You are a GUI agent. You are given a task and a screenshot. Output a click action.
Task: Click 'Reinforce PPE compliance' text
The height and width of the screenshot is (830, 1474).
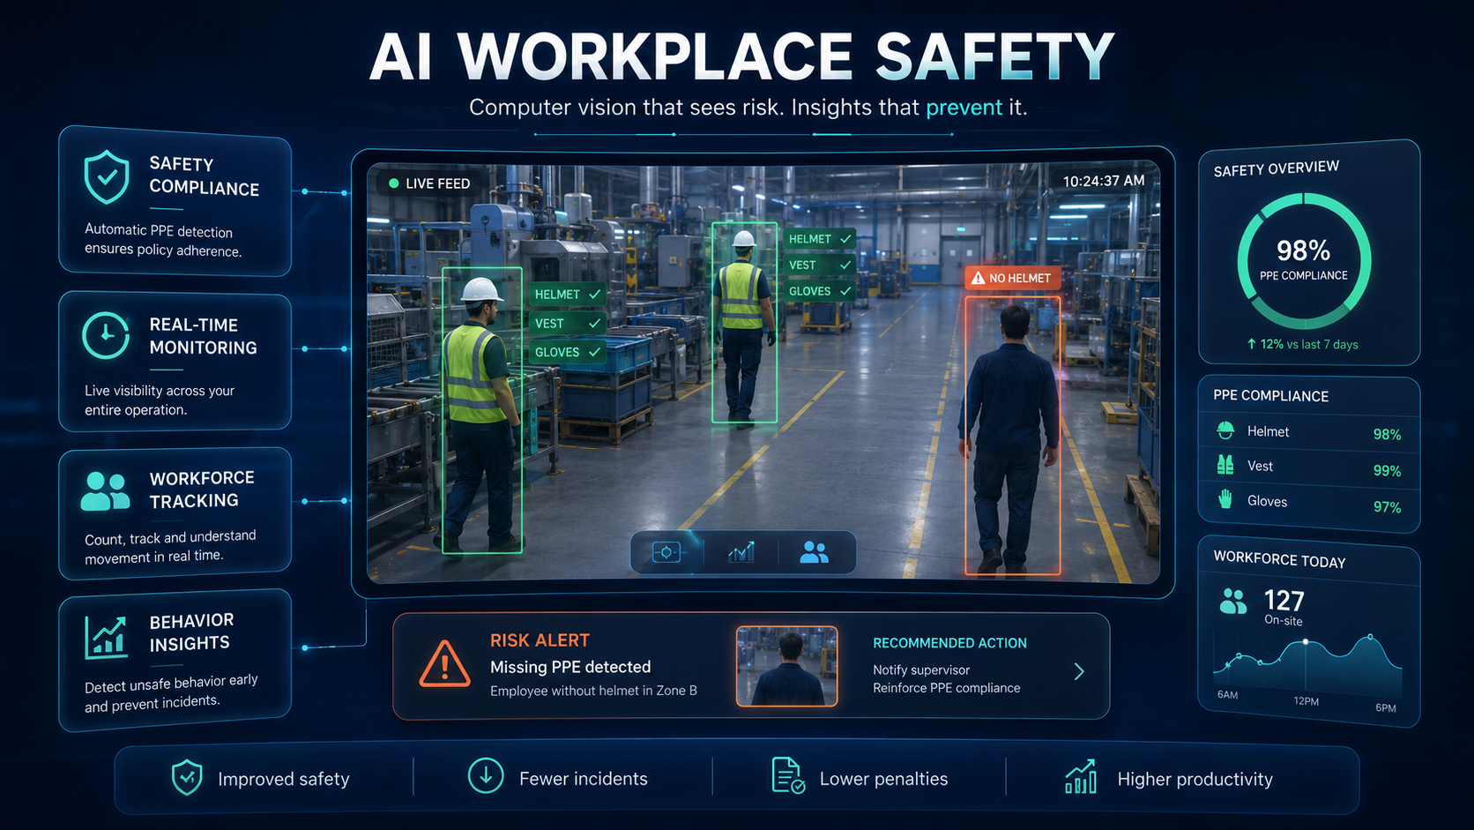click(946, 688)
